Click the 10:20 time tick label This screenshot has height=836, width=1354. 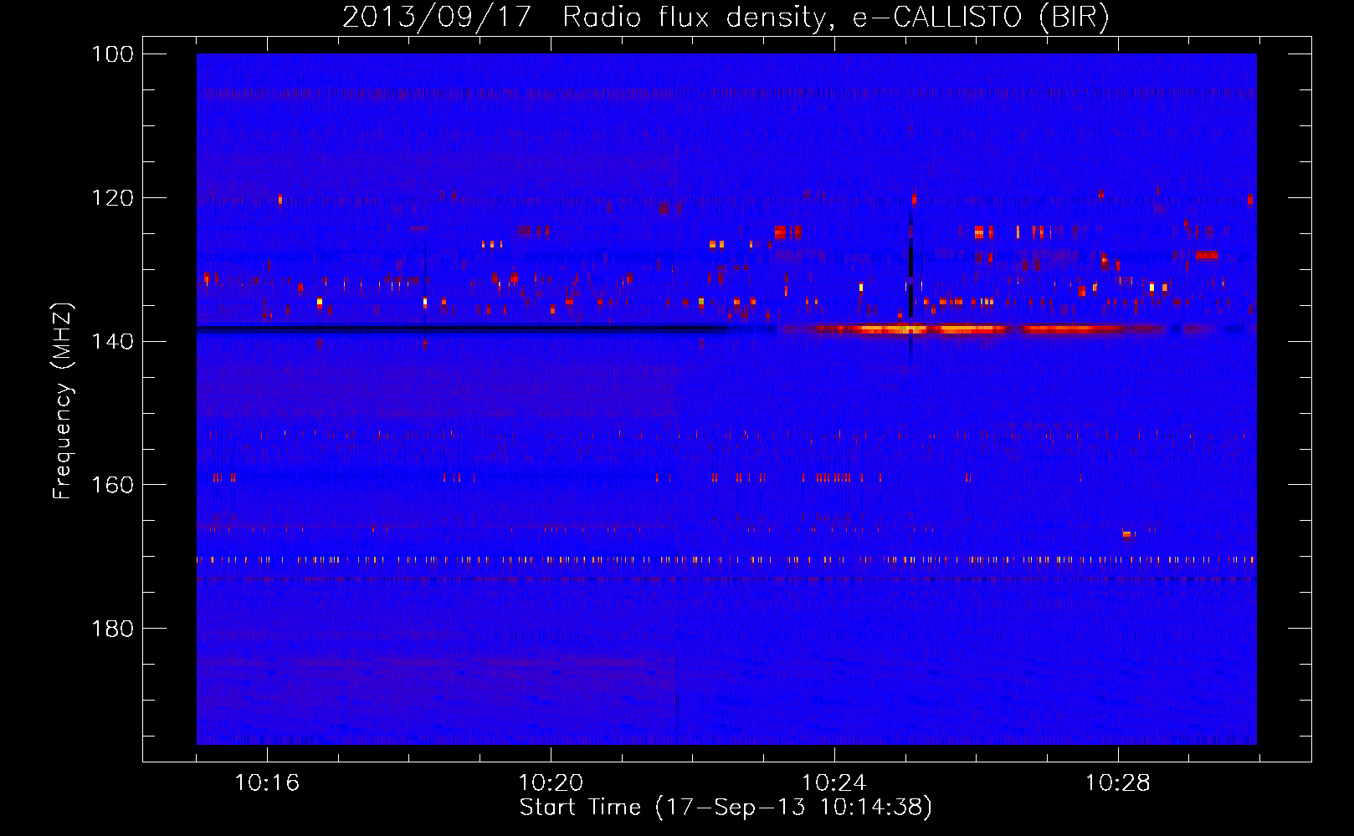point(551,783)
